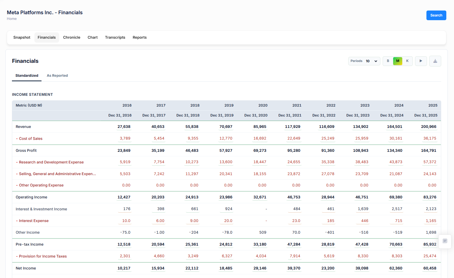Switch to As Reported view
454x278 pixels.
(57, 76)
